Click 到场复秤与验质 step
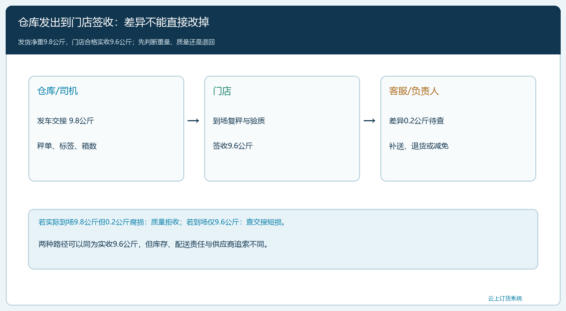Image resolution: width=566 pixels, height=311 pixels. tap(239, 121)
